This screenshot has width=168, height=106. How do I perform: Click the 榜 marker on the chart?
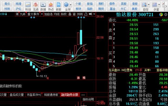point(84,78)
